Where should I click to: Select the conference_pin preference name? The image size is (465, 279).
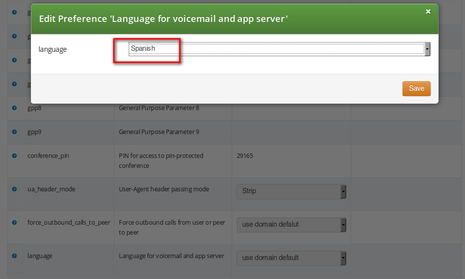tap(48, 156)
